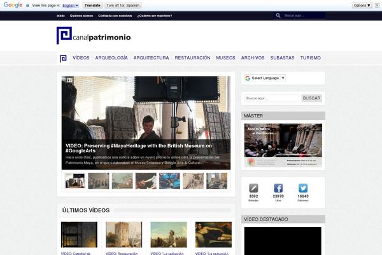This screenshot has width=382, height=255.
Task: Select the fifth slider thumbnail
Action: tap(169, 181)
